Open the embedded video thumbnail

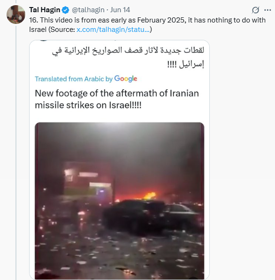(120, 201)
